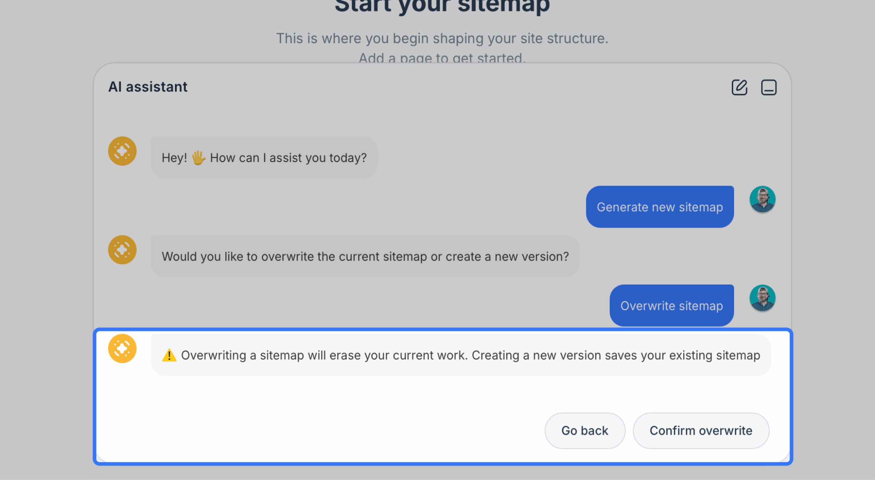Click the assistant avatar beside the warning message
Image resolution: width=875 pixels, height=480 pixels.
[x=122, y=348]
